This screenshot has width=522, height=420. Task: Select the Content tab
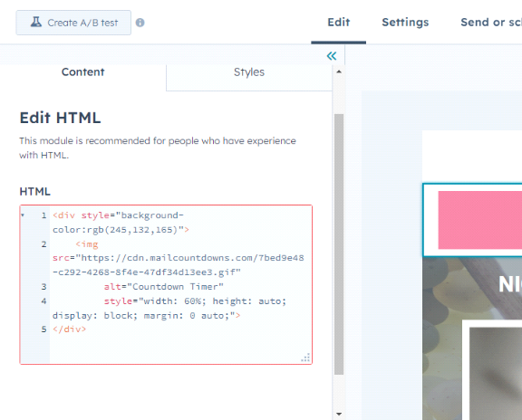tap(82, 72)
